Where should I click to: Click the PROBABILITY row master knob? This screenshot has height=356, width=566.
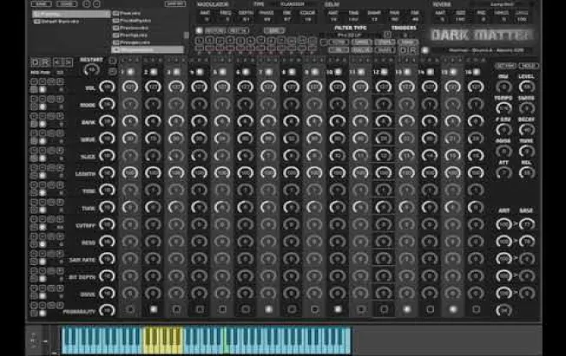(107, 311)
